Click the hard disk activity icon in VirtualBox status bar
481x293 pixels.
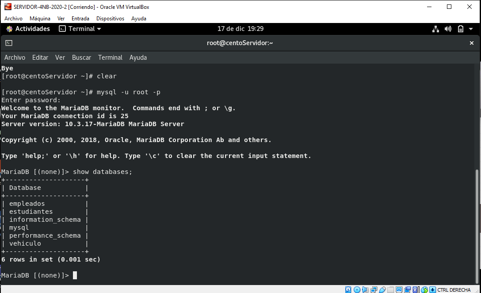pos(347,289)
